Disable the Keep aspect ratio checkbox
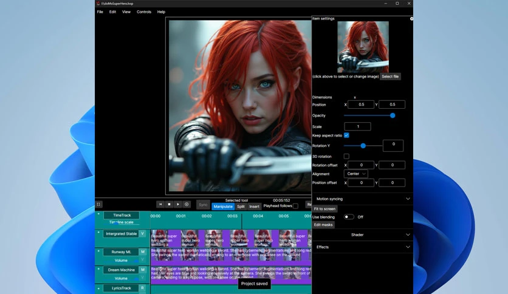The width and height of the screenshot is (508, 294). coord(346,135)
